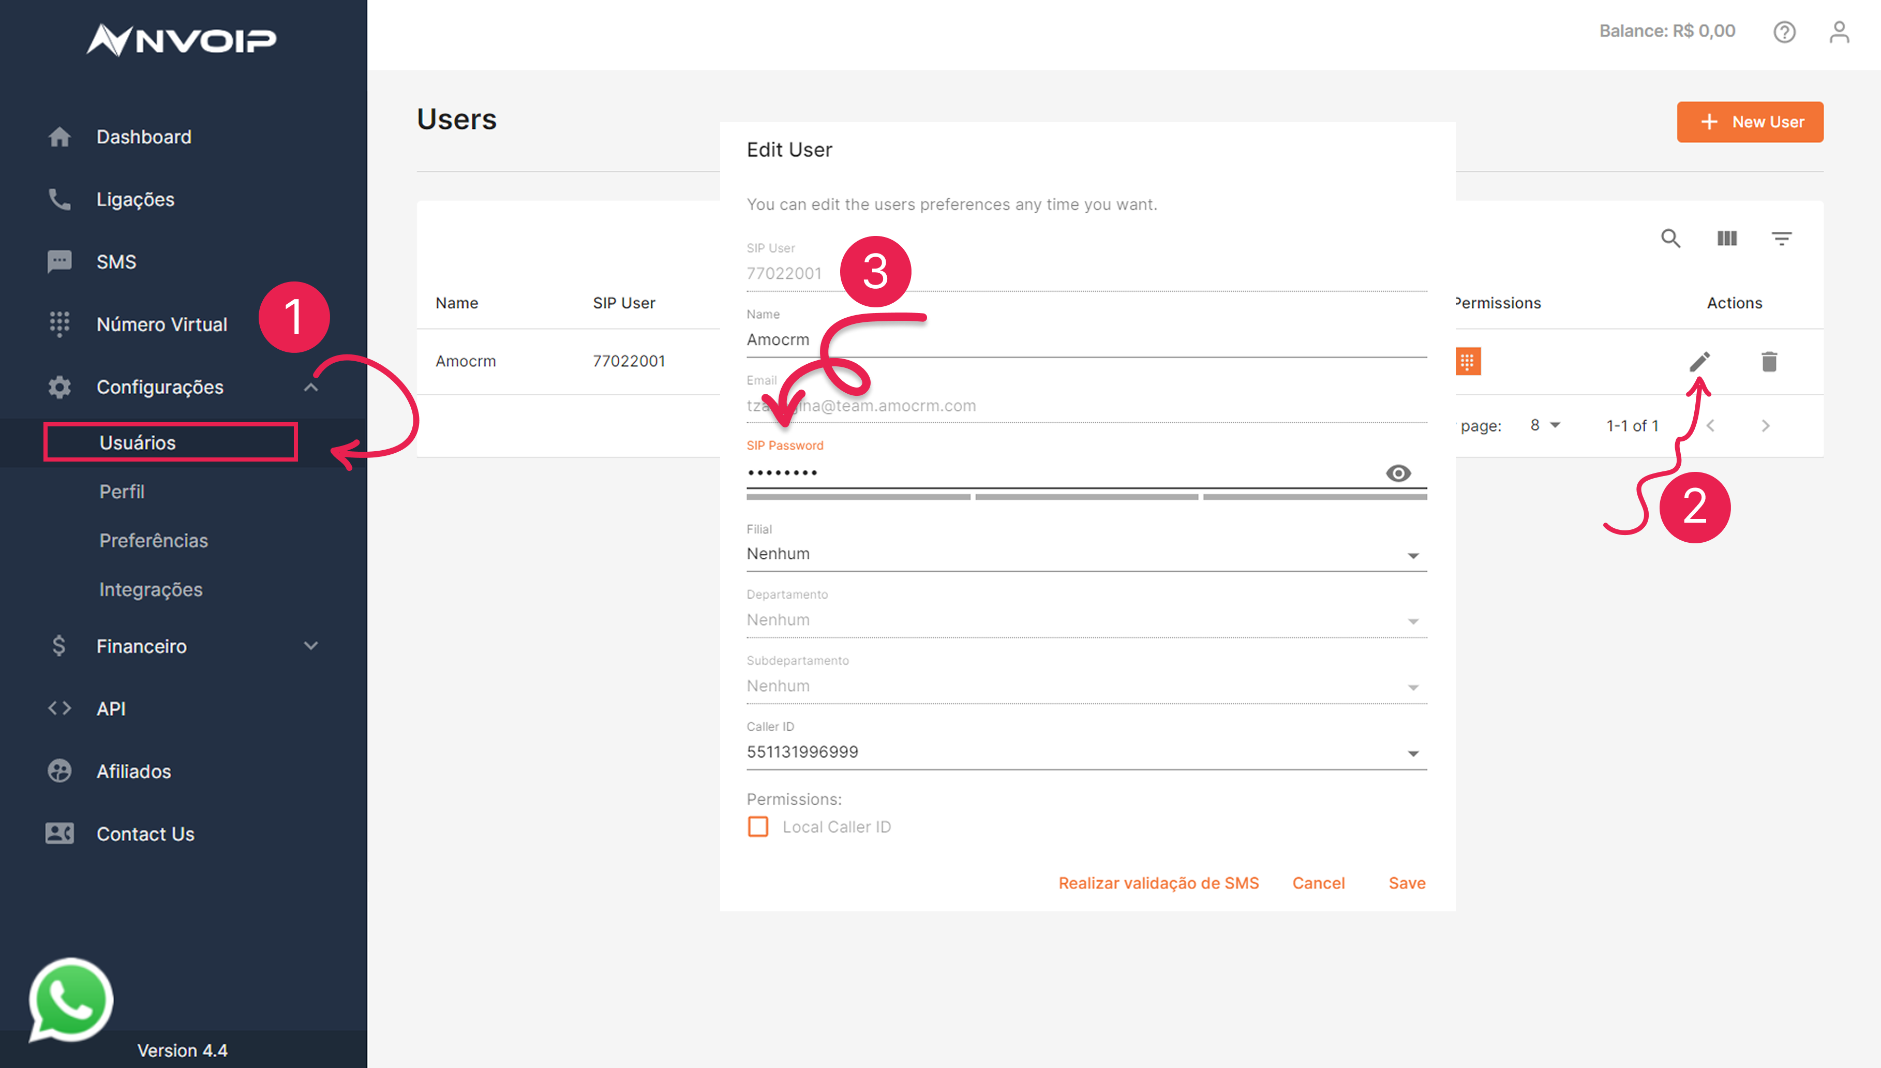The image size is (1881, 1068).
Task: Save the user changes
Action: (1407, 883)
